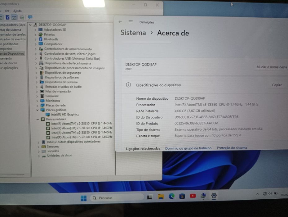288x217 pixels.
Task: Click the Intel(R) HD Graphics adapter icon
Action: (x=48, y=115)
